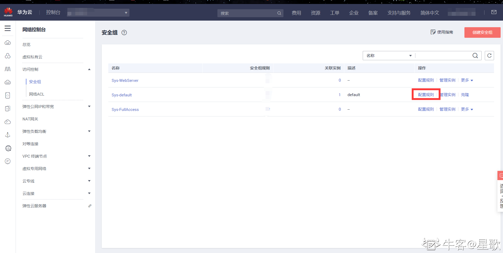
Task: Open 更多 dropdown for Sys-FullAccess
Action: coord(467,109)
